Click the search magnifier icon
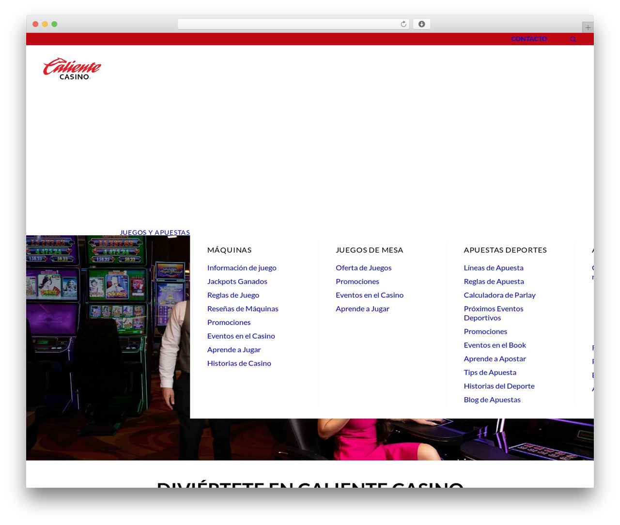 click(x=573, y=39)
